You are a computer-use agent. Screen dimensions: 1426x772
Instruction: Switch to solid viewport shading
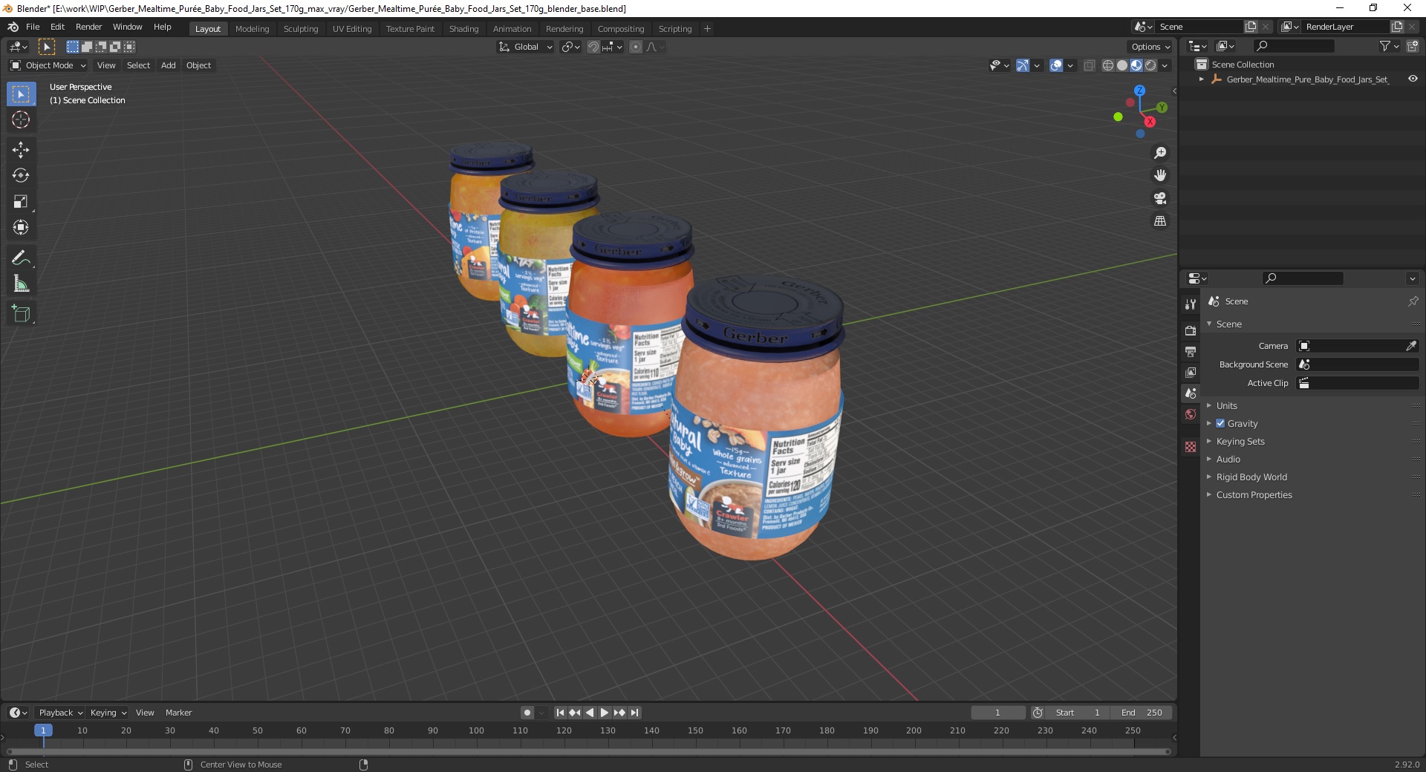pyautogui.click(x=1122, y=65)
